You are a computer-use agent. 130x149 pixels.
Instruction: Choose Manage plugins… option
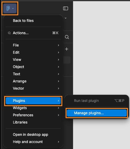97,113
